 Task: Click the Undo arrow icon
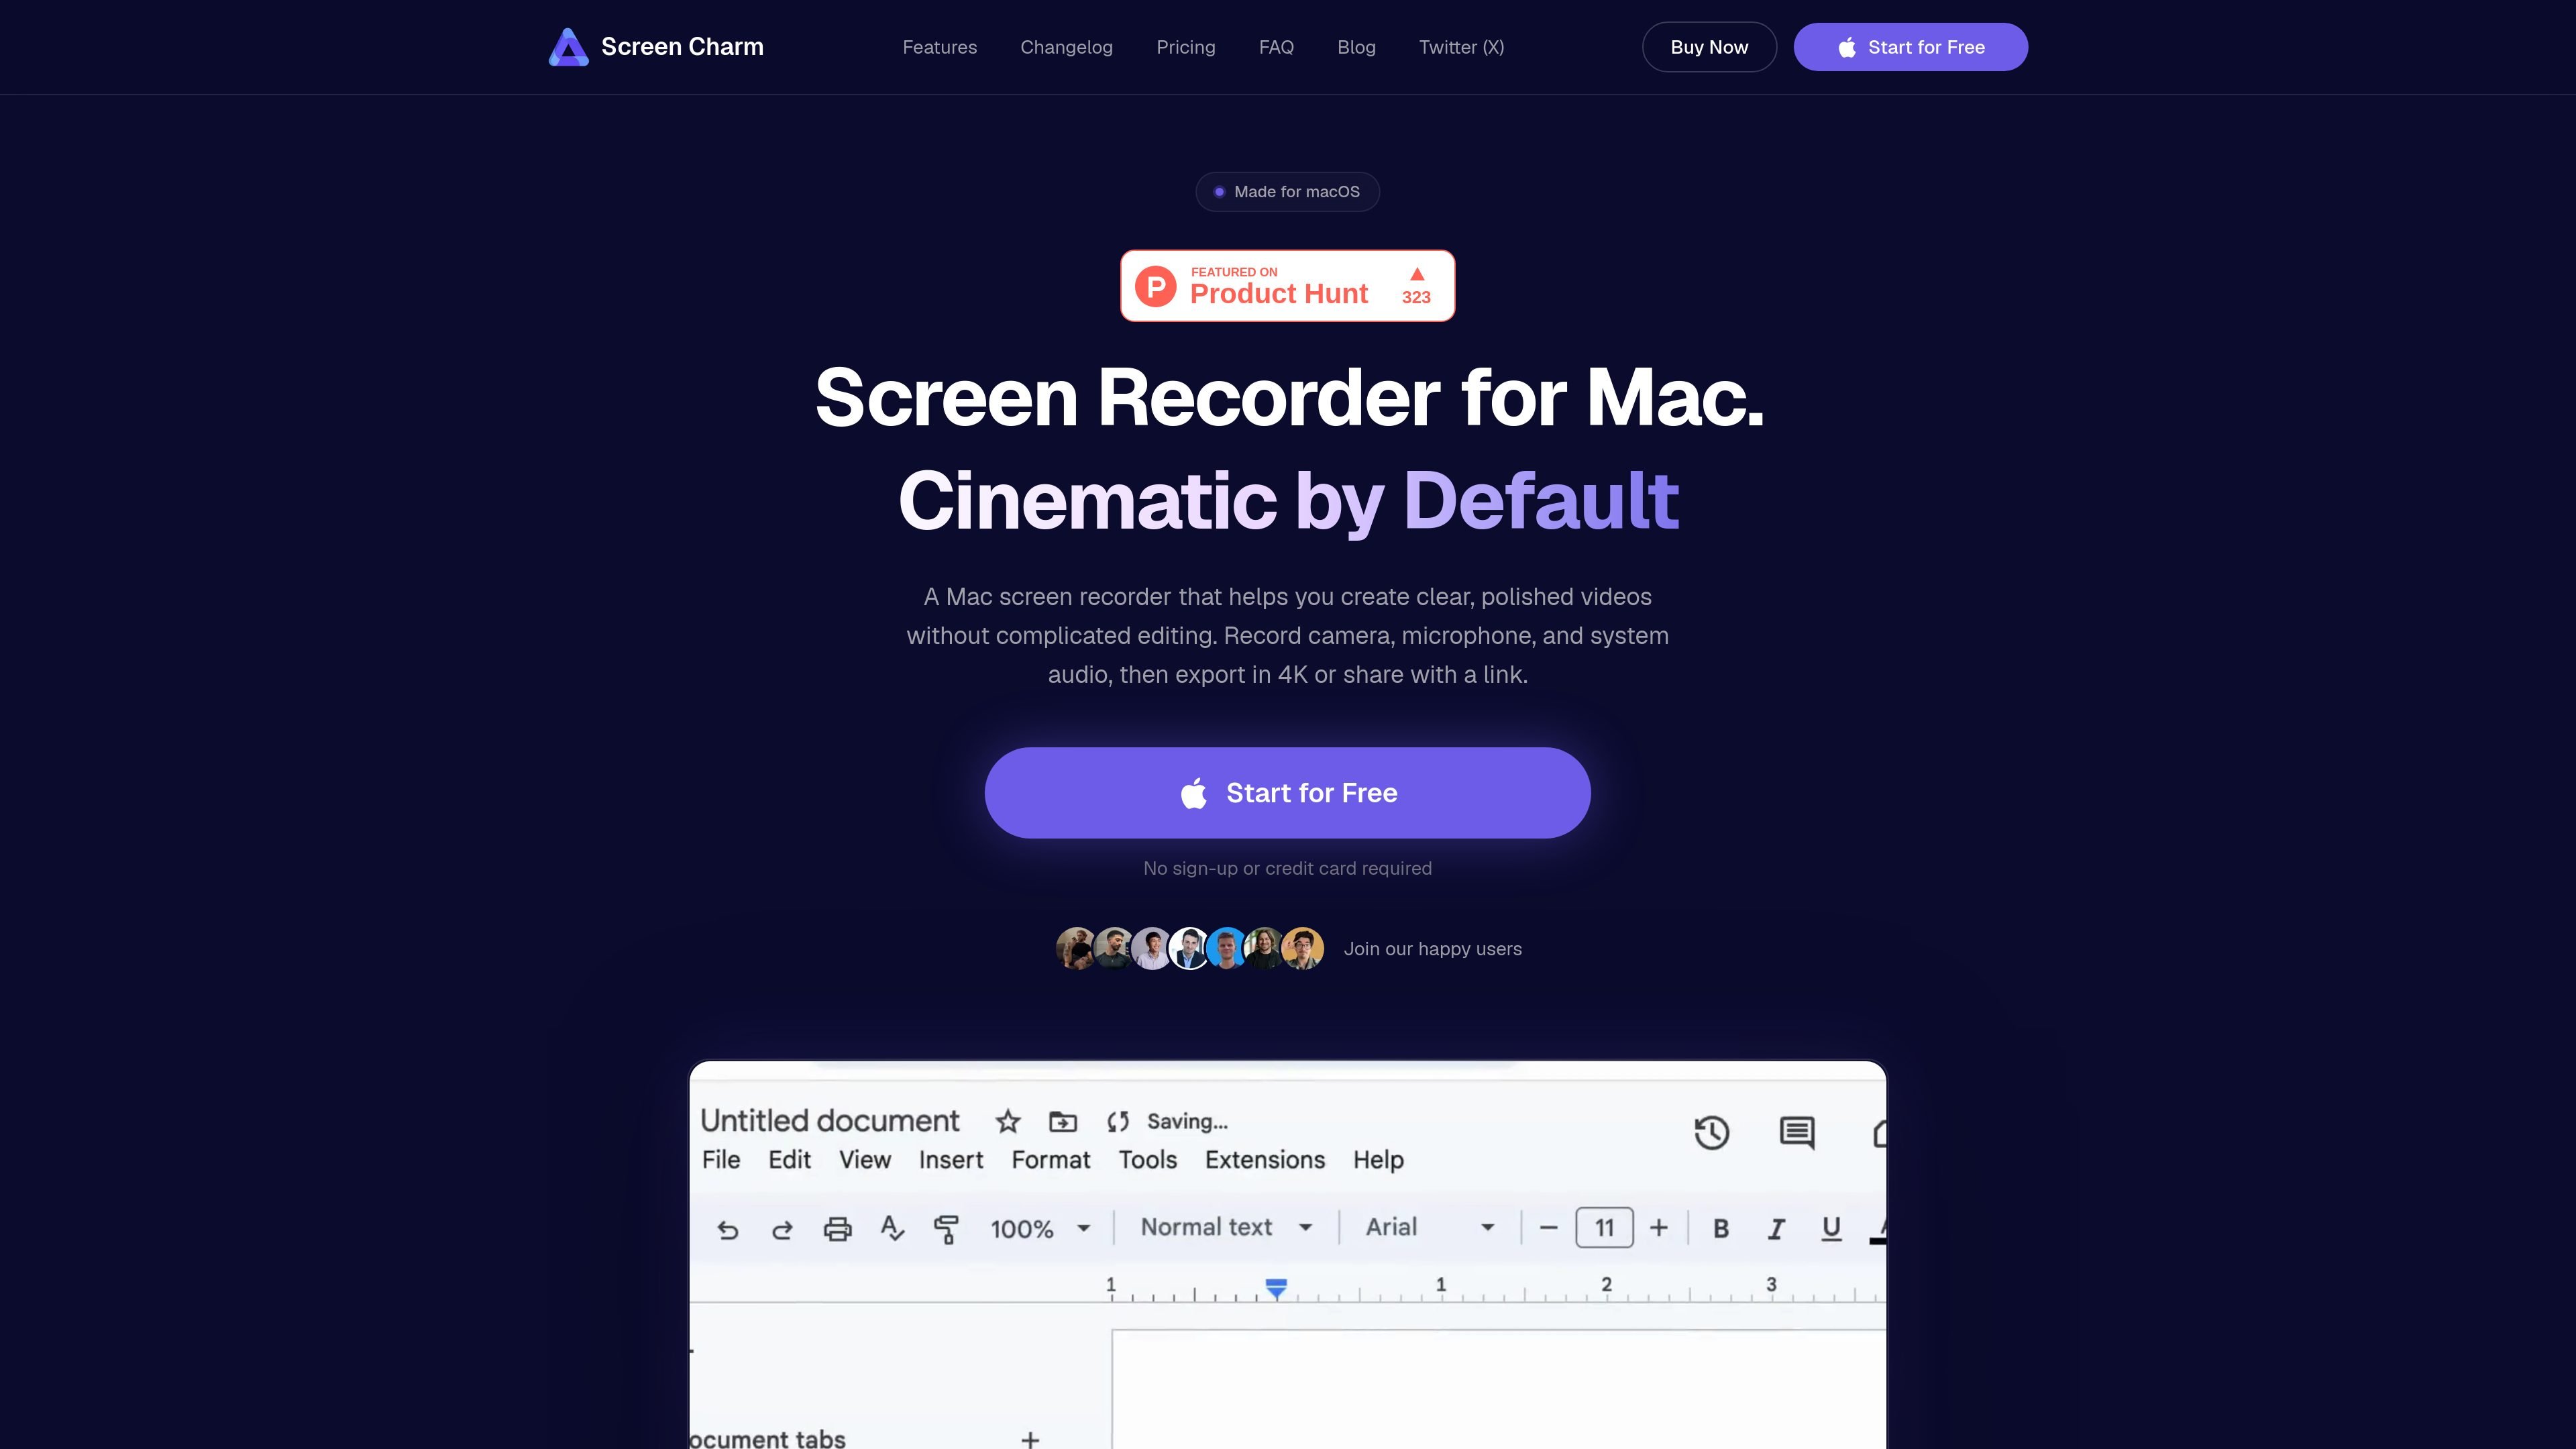728,1229
